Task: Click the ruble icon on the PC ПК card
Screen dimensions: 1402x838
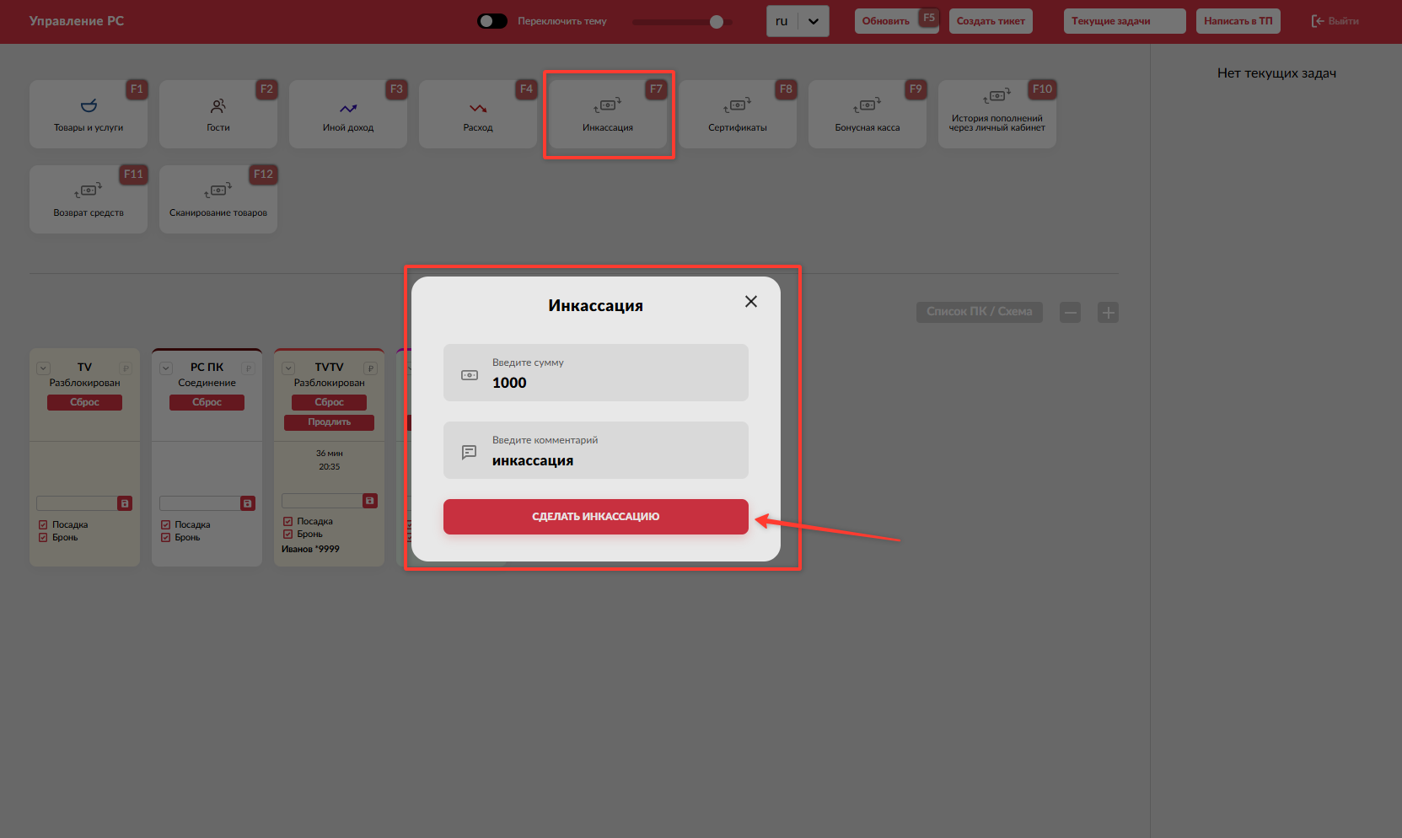Action: pyautogui.click(x=248, y=368)
